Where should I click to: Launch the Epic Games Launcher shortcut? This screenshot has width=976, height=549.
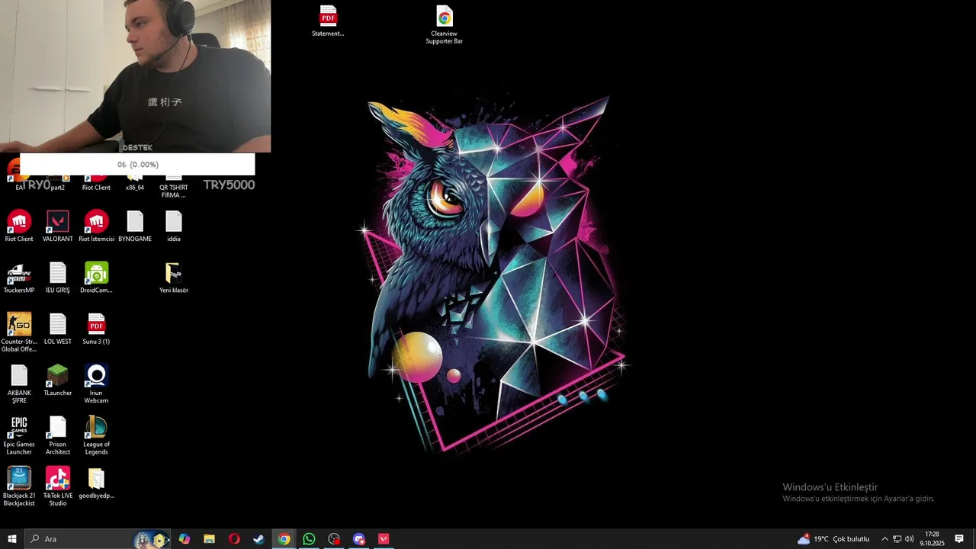tap(19, 435)
